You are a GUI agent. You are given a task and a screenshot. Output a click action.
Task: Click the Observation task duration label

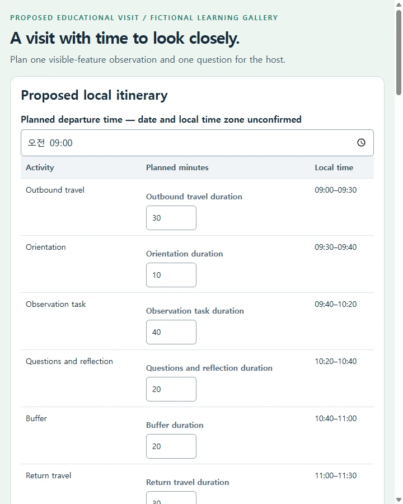click(x=195, y=311)
